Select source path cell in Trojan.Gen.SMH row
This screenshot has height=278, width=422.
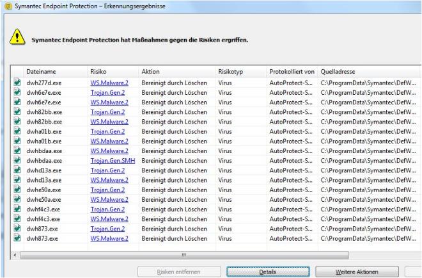pos(368,160)
